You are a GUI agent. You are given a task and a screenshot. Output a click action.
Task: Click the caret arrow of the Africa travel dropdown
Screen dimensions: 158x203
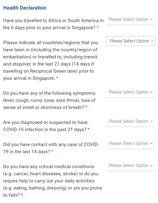151,20
